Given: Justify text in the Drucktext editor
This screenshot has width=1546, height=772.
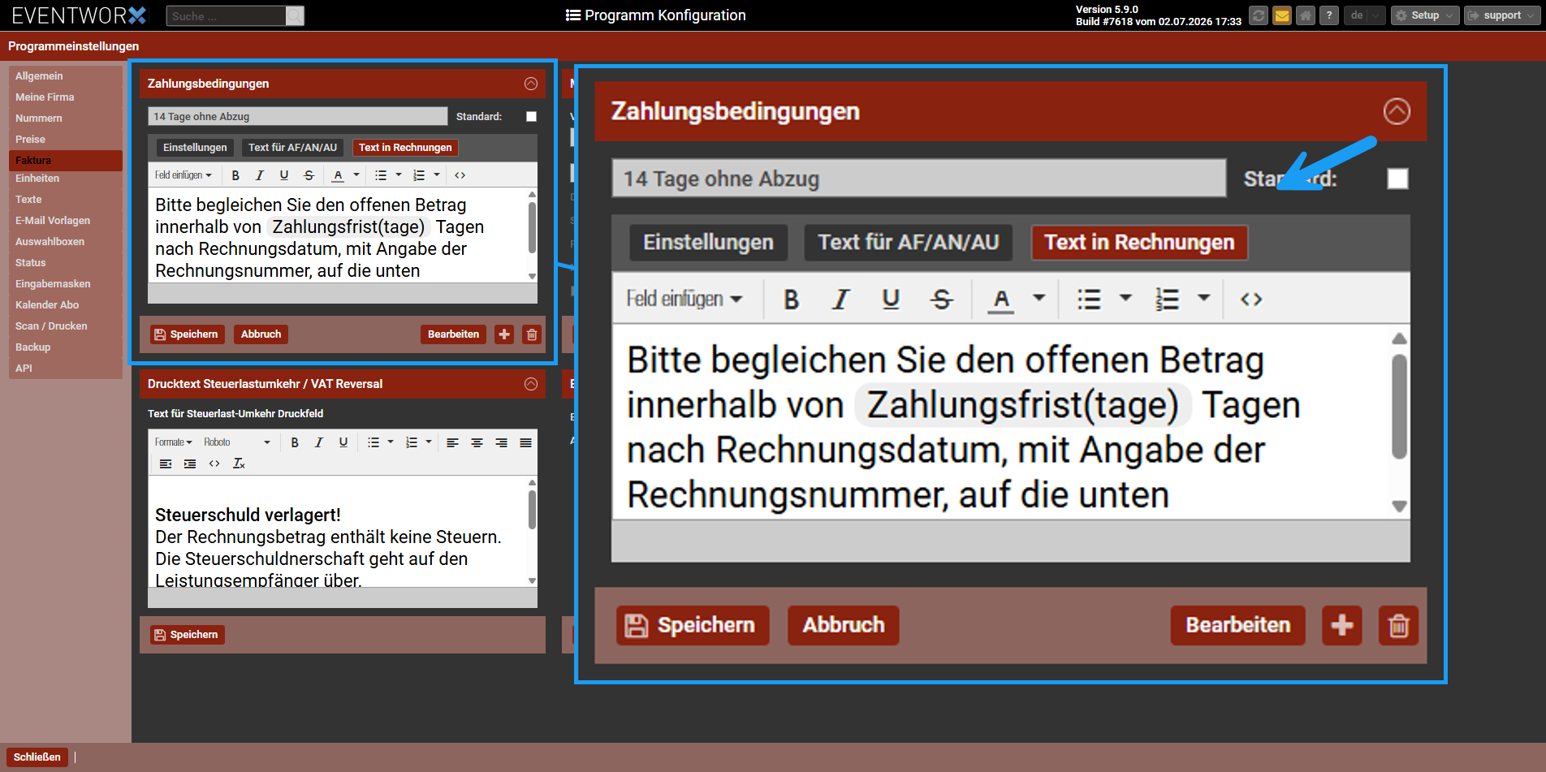Looking at the screenshot, I should (526, 442).
